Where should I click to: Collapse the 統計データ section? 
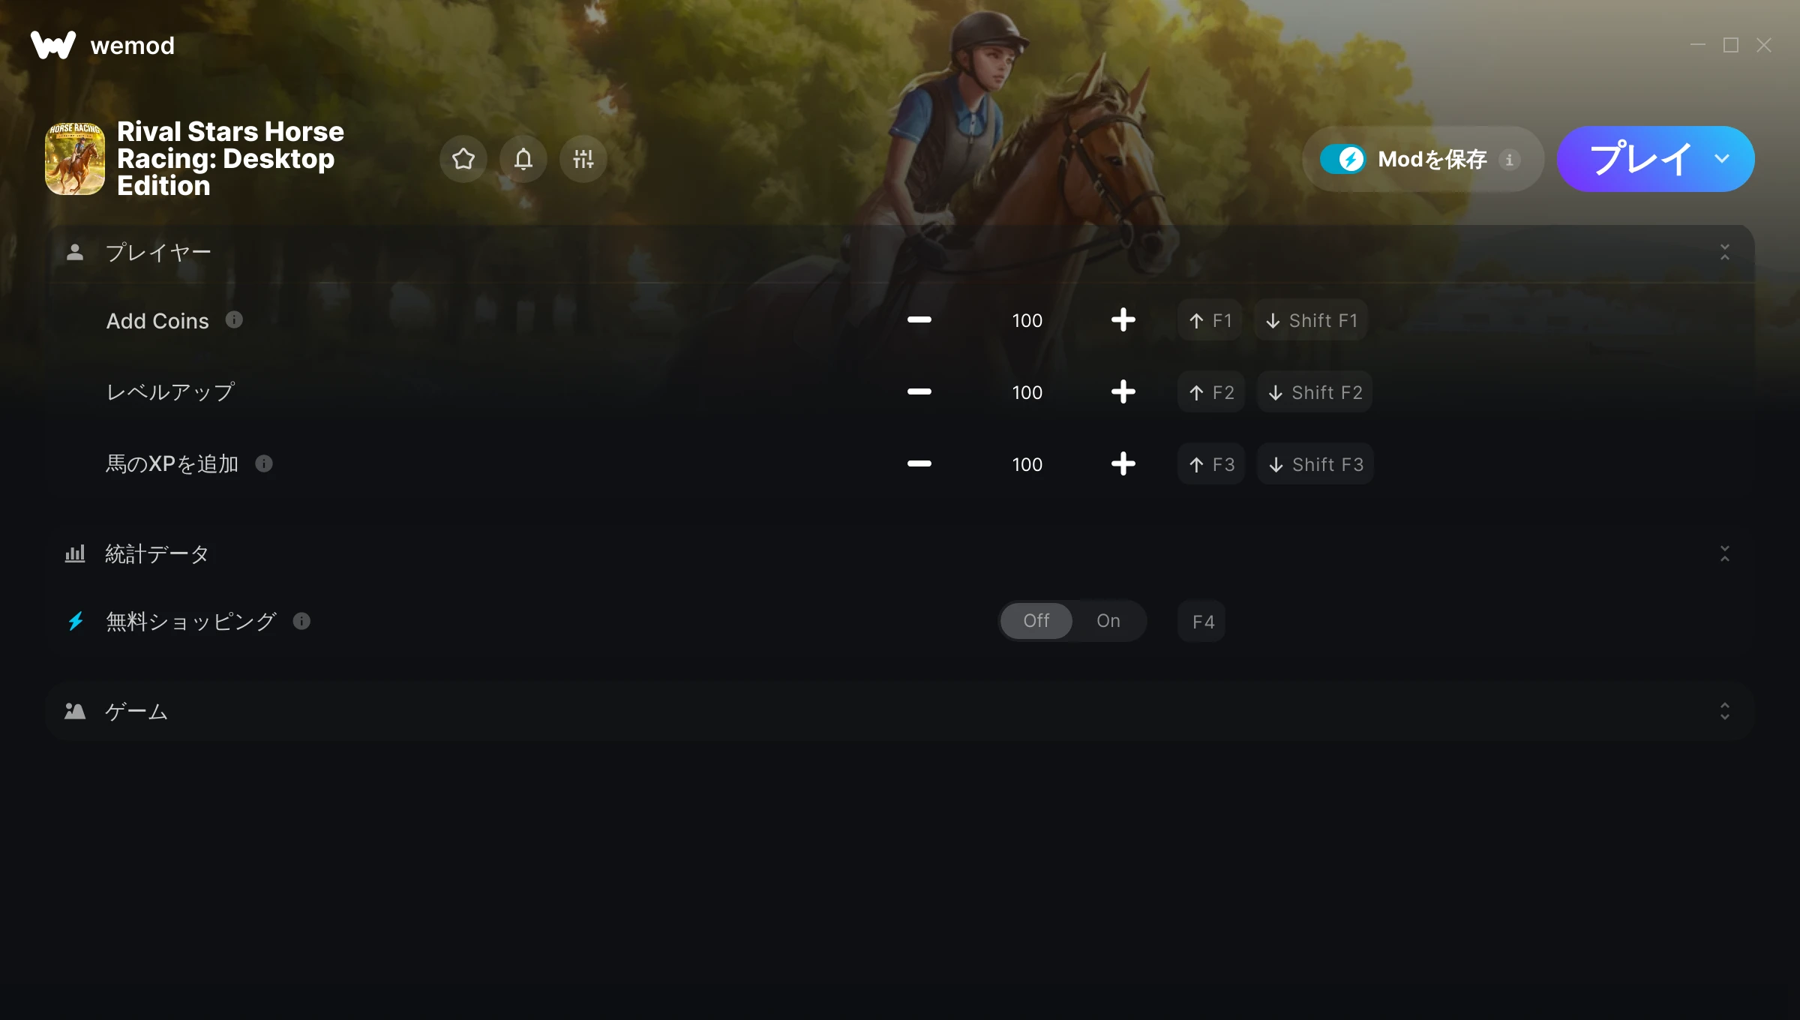click(x=1725, y=553)
